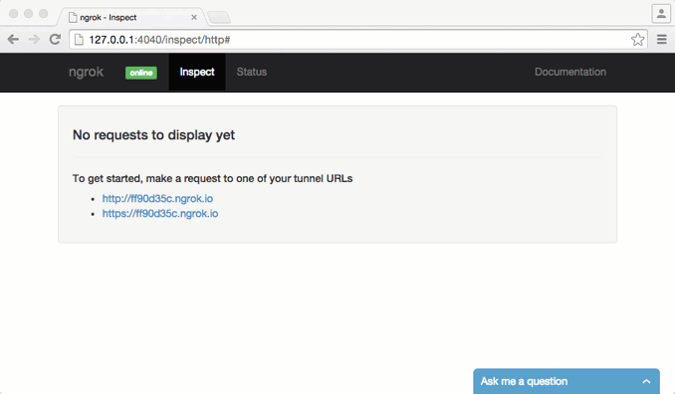Image resolution: width=675 pixels, height=394 pixels.
Task: Focus the address bar showing 127.0.0.1:4040
Action: click(358, 40)
